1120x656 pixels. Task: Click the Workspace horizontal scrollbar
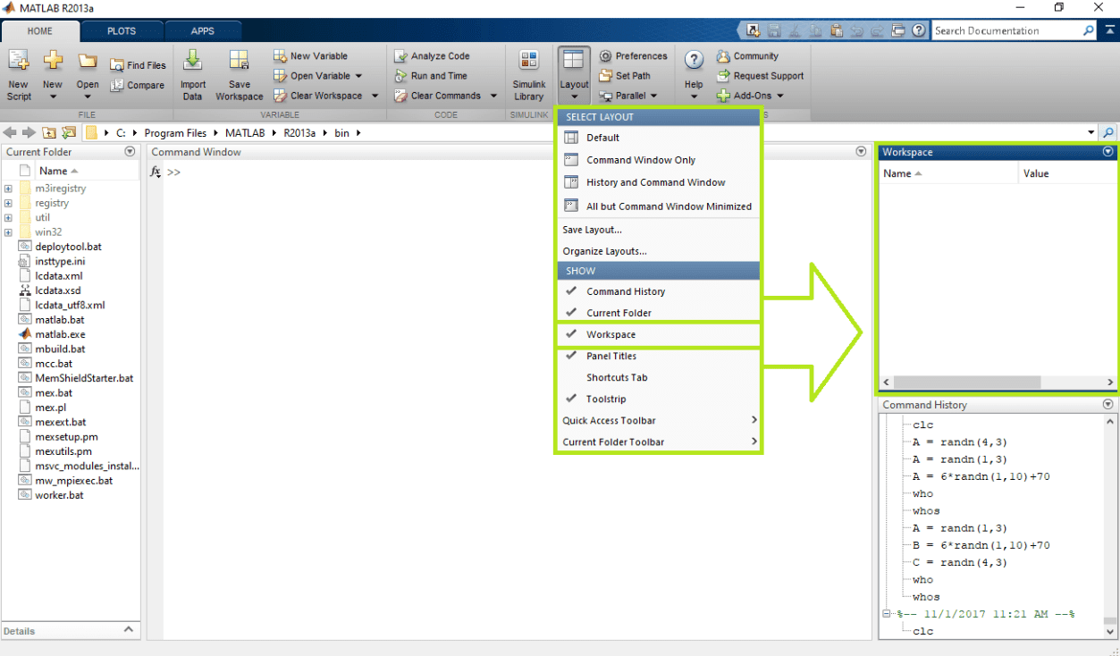point(968,382)
